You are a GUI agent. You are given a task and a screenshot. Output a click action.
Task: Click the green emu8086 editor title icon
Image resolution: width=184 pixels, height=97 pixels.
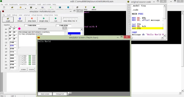(1, 1)
